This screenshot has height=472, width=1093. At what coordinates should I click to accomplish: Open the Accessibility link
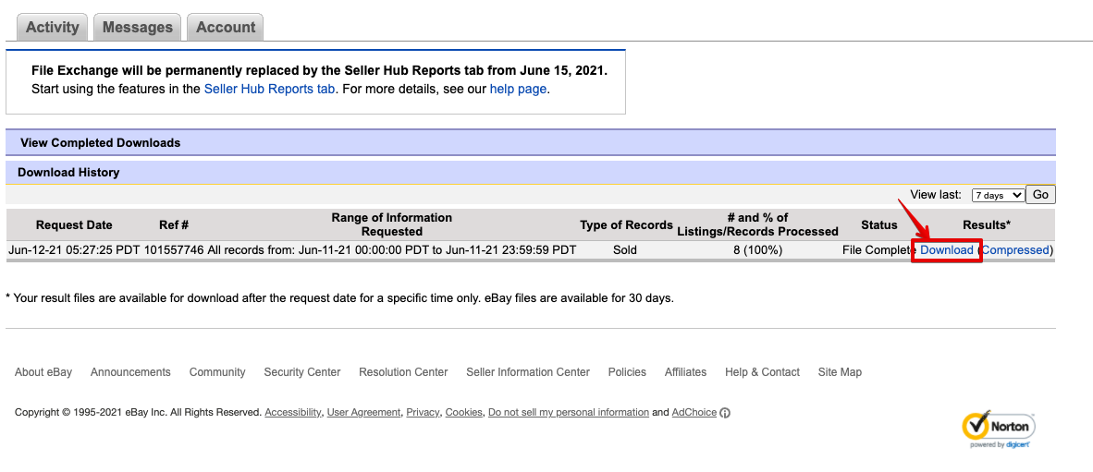click(x=293, y=412)
